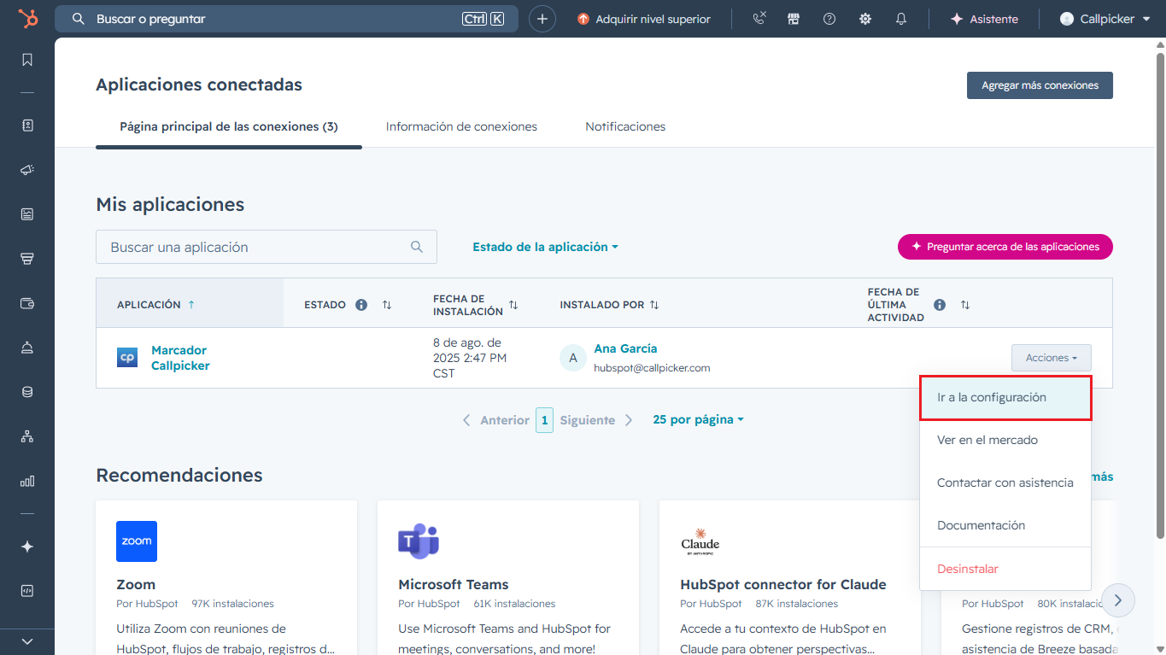This screenshot has height=655, width=1166.
Task: Click Adquirir nivel superior upgrade link
Action: (x=644, y=19)
